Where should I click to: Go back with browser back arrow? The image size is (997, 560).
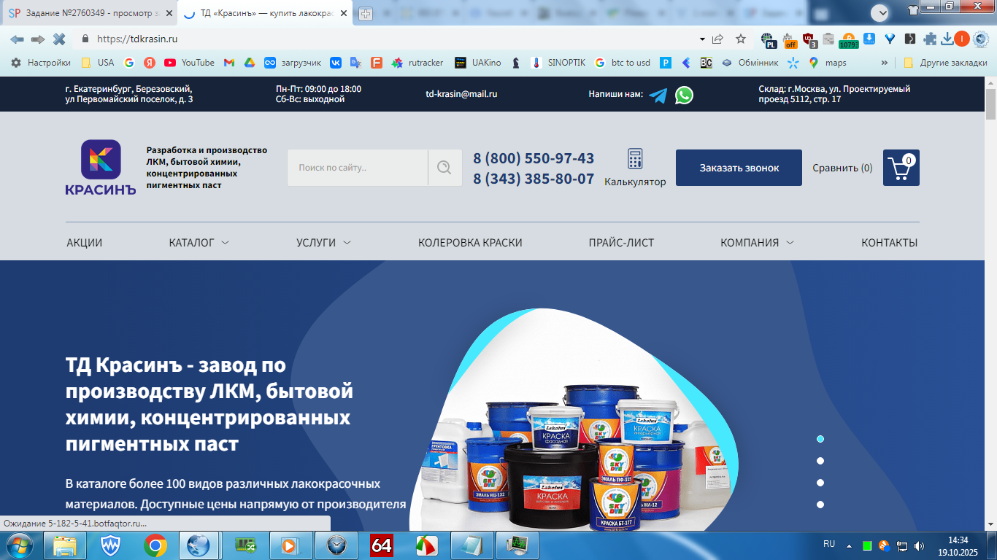(x=16, y=39)
